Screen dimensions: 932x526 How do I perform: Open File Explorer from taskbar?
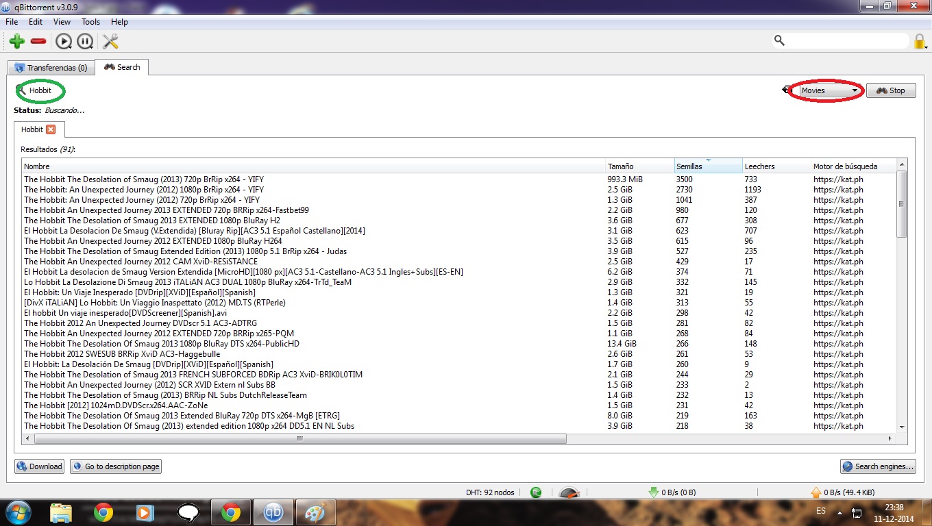pyautogui.click(x=60, y=512)
